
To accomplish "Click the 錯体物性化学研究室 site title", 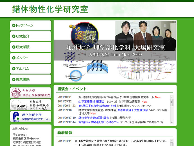I will tap(50, 9).
